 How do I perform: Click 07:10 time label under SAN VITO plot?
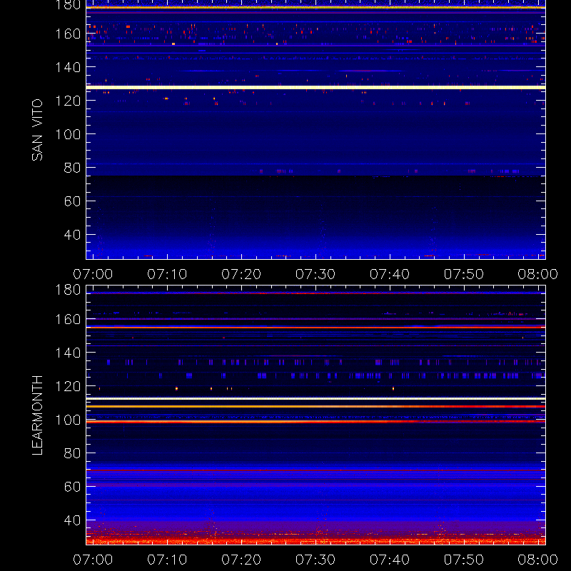click(167, 274)
